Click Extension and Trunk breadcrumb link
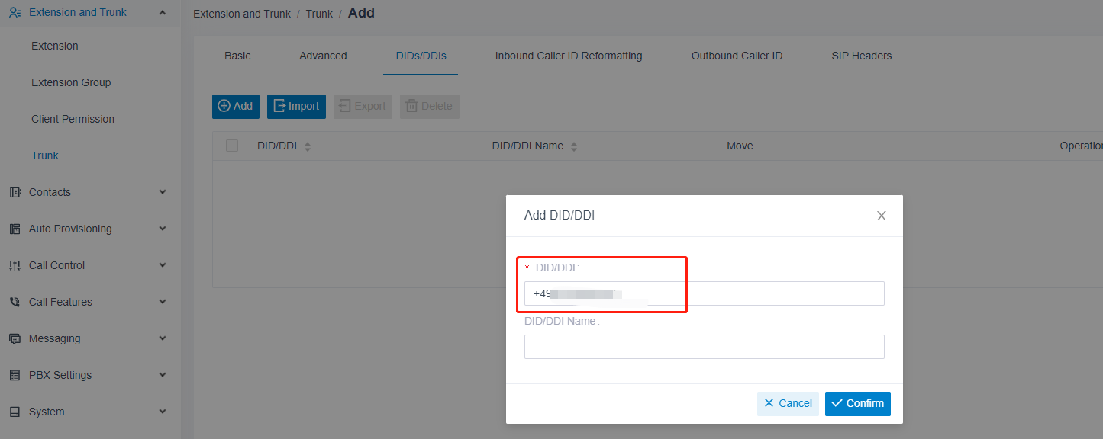Viewport: 1103px width, 439px height. (242, 14)
